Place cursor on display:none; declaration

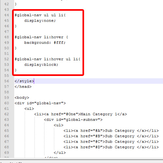[40, 21]
